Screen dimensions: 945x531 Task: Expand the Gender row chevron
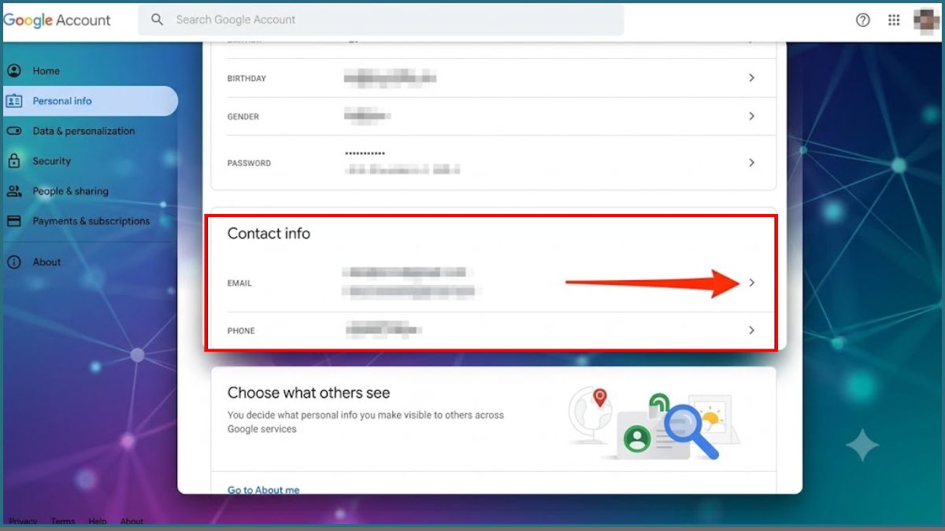click(751, 116)
